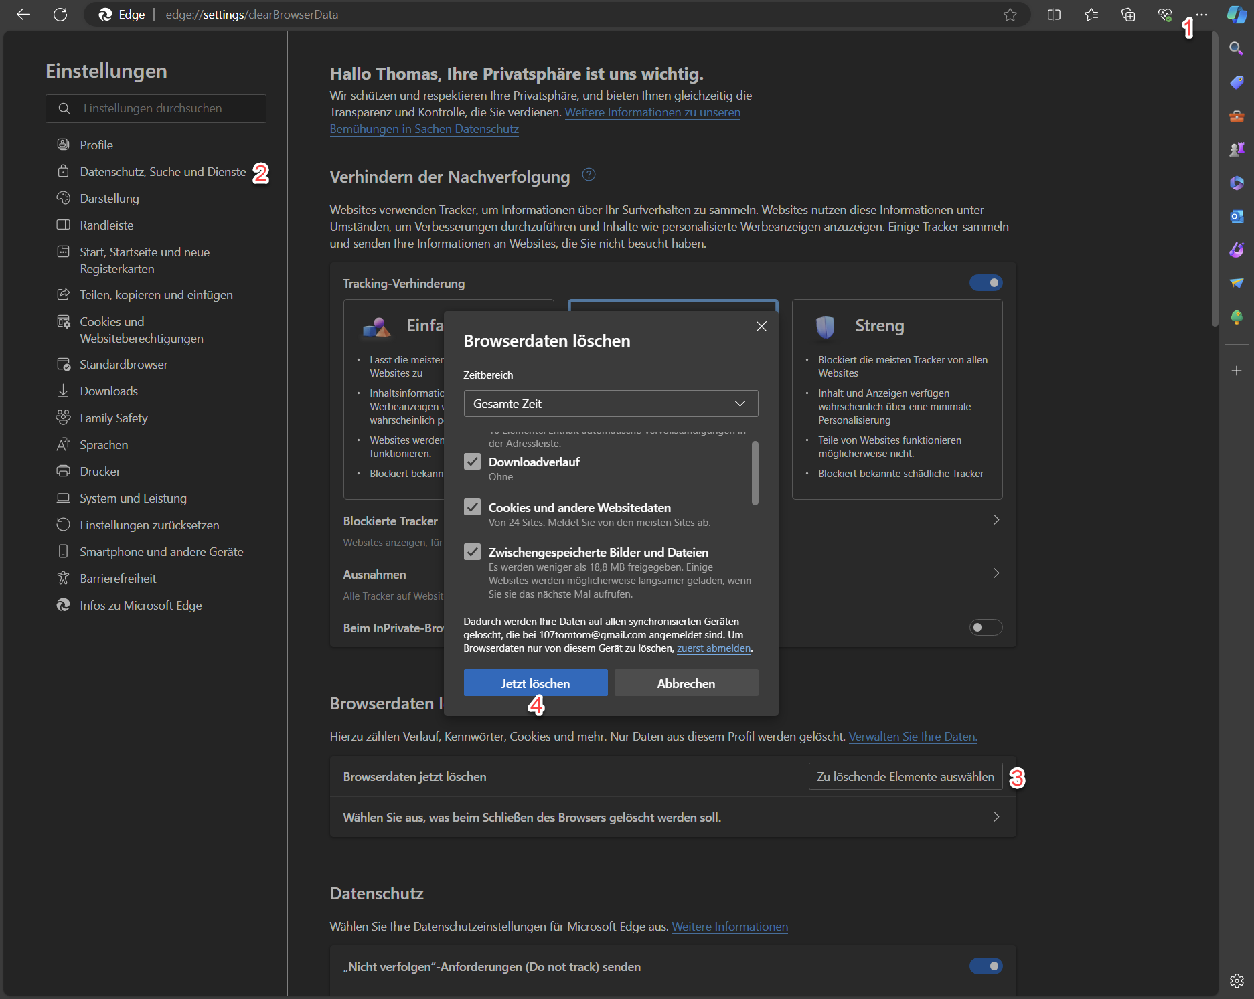Open sidebar Search icon

tap(1237, 48)
